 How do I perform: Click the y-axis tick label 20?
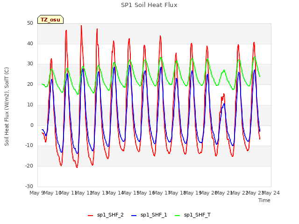30,84
